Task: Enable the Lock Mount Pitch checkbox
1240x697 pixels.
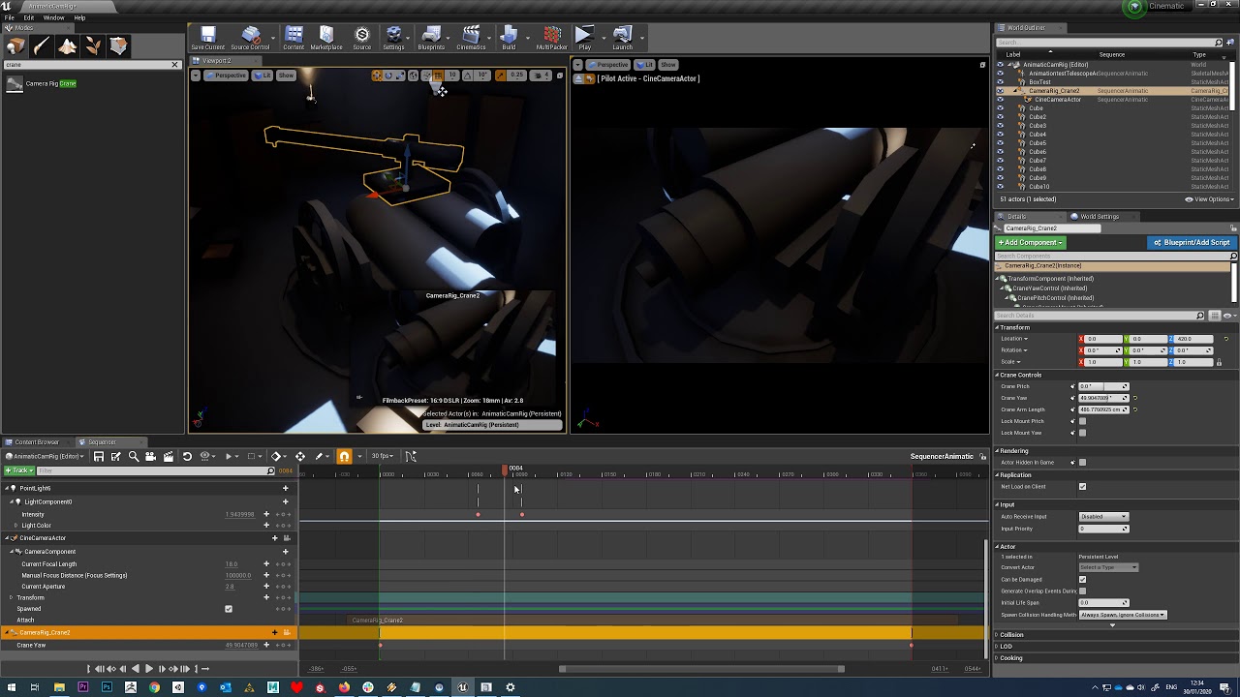Action: pos(1082,421)
